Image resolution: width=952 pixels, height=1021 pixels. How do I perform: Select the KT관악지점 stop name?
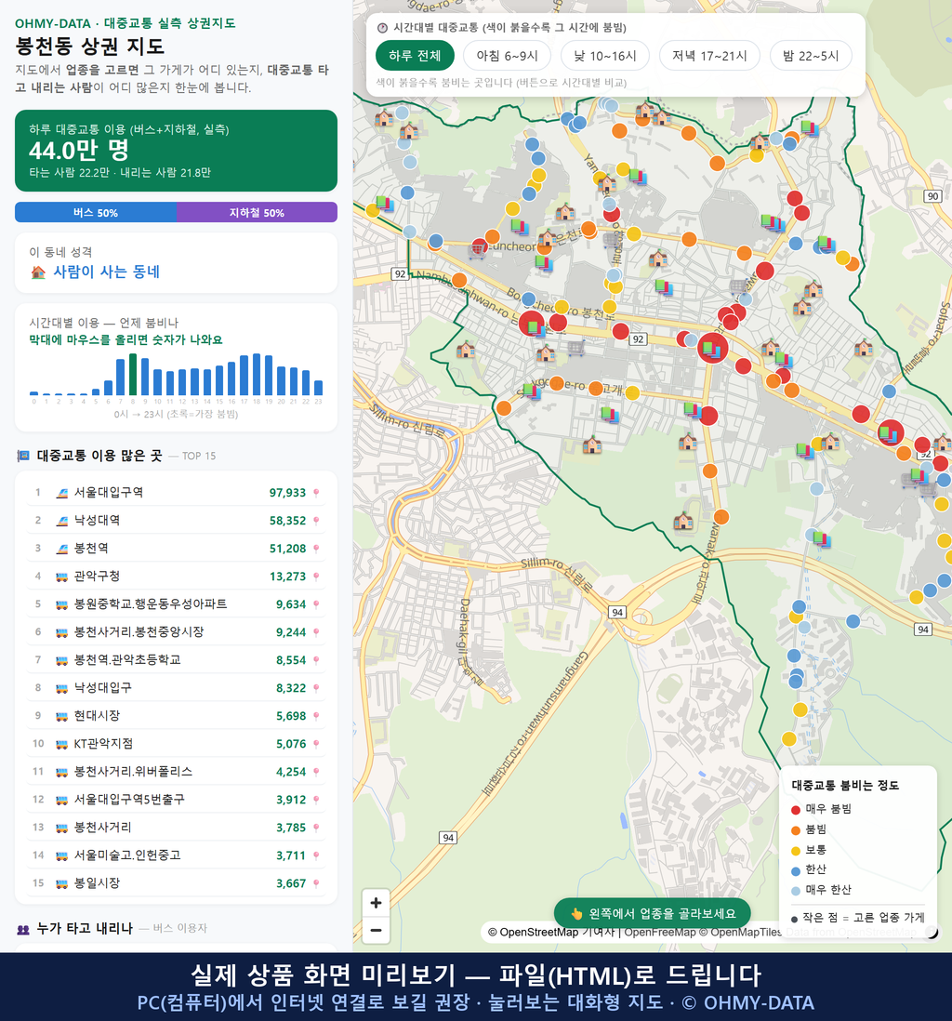(x=103, y=744)
